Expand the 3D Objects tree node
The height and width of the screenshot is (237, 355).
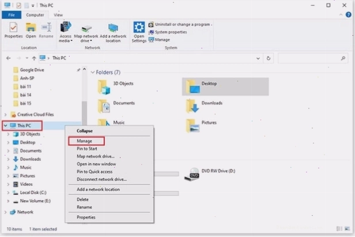pyautogui.click(x=9, y=134)
